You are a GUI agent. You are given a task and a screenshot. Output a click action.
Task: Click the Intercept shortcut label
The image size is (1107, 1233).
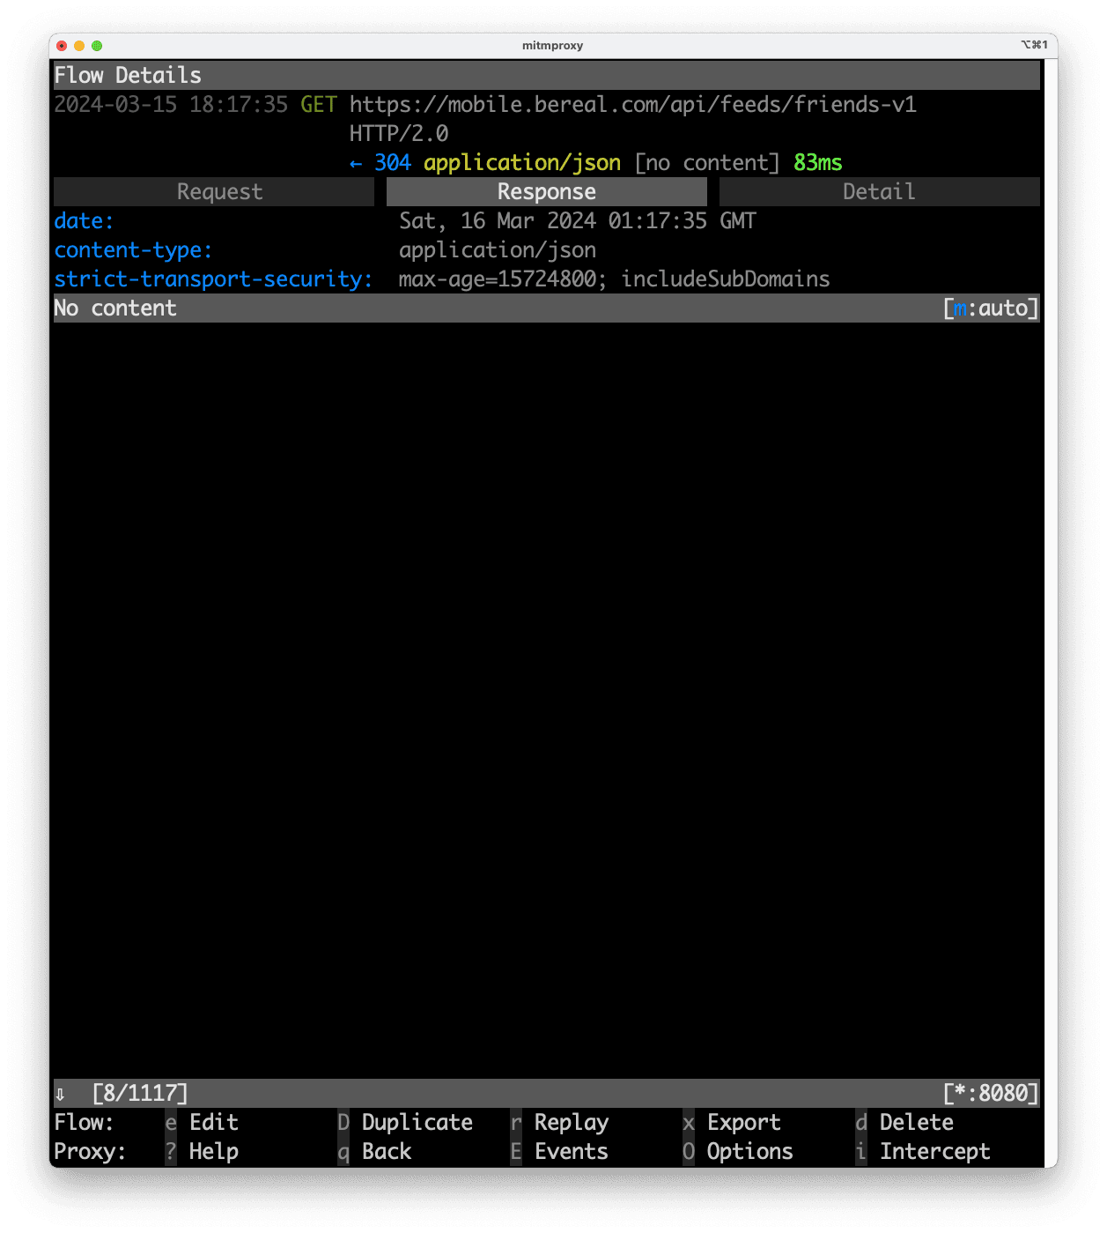(x=934, y=1151)
